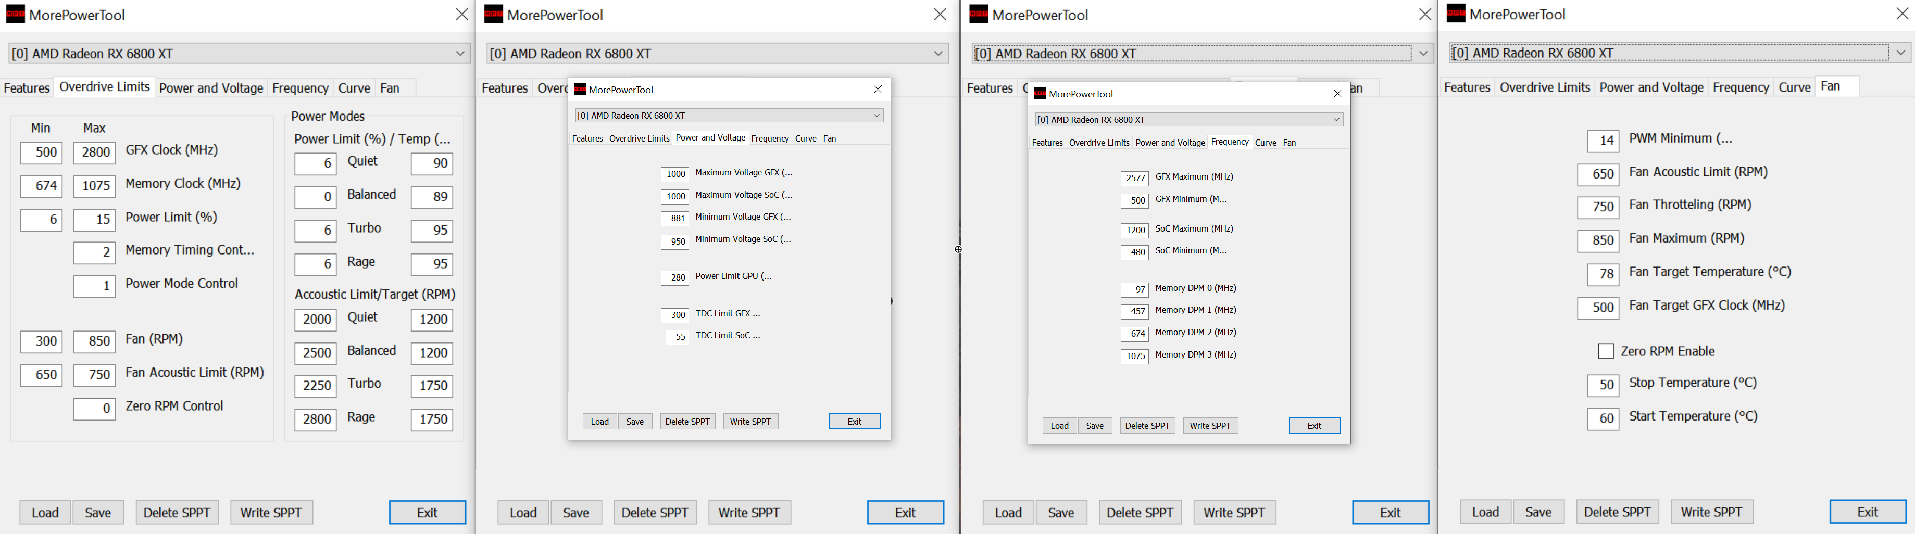Click the Fan Throttling (RPM) field showing 750
1915x534 pixels.
(1597, 208)
